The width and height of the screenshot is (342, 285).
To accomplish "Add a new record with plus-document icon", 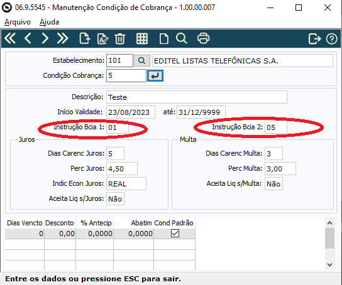I will (x=85, y=38).
